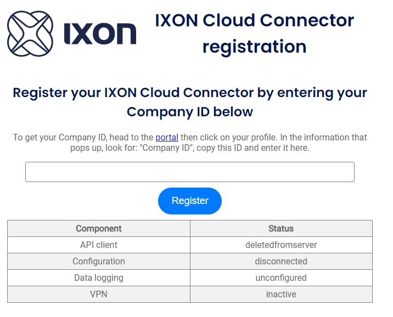Click the Company ID instructions paragraph
Image resolution: width=393 pixels, height=317 pixels.
tap(190, 143)
